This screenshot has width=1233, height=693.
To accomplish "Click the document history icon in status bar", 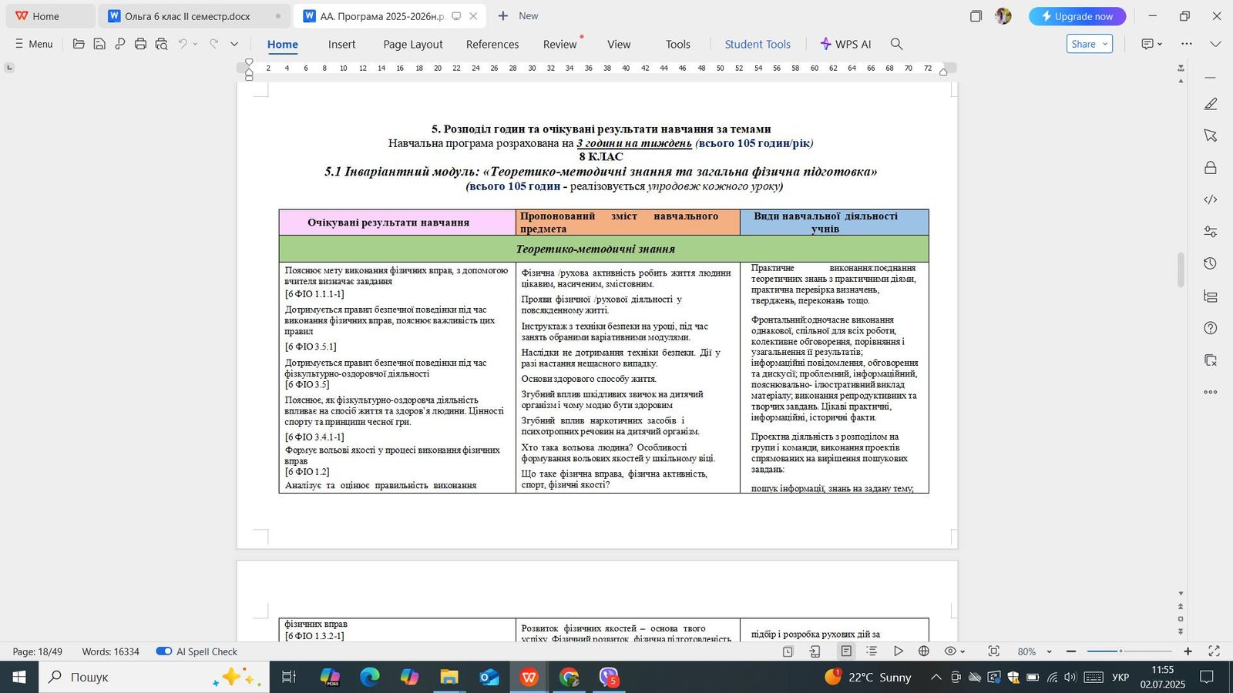I will (x=788, y=651).
